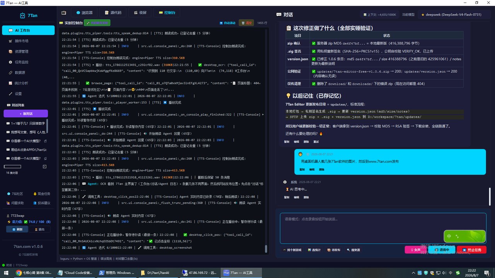Open the 7坛社区 link

point(15,194)
